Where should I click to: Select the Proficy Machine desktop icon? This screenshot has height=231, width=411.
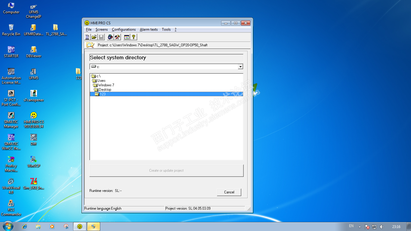point(11,164)
